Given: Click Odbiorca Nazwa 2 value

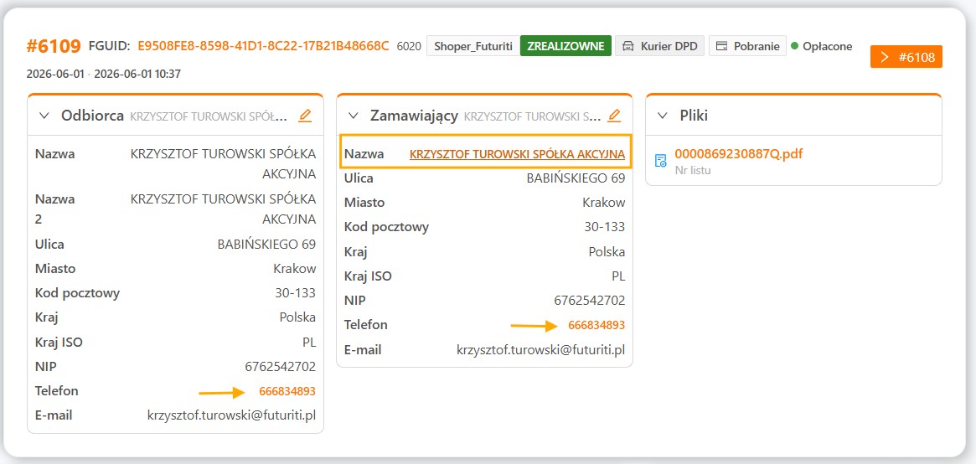Looking at the screenshot, I should [x=223, y=209].
